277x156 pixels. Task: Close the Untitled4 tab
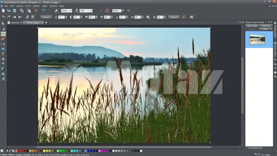(21, 23)
